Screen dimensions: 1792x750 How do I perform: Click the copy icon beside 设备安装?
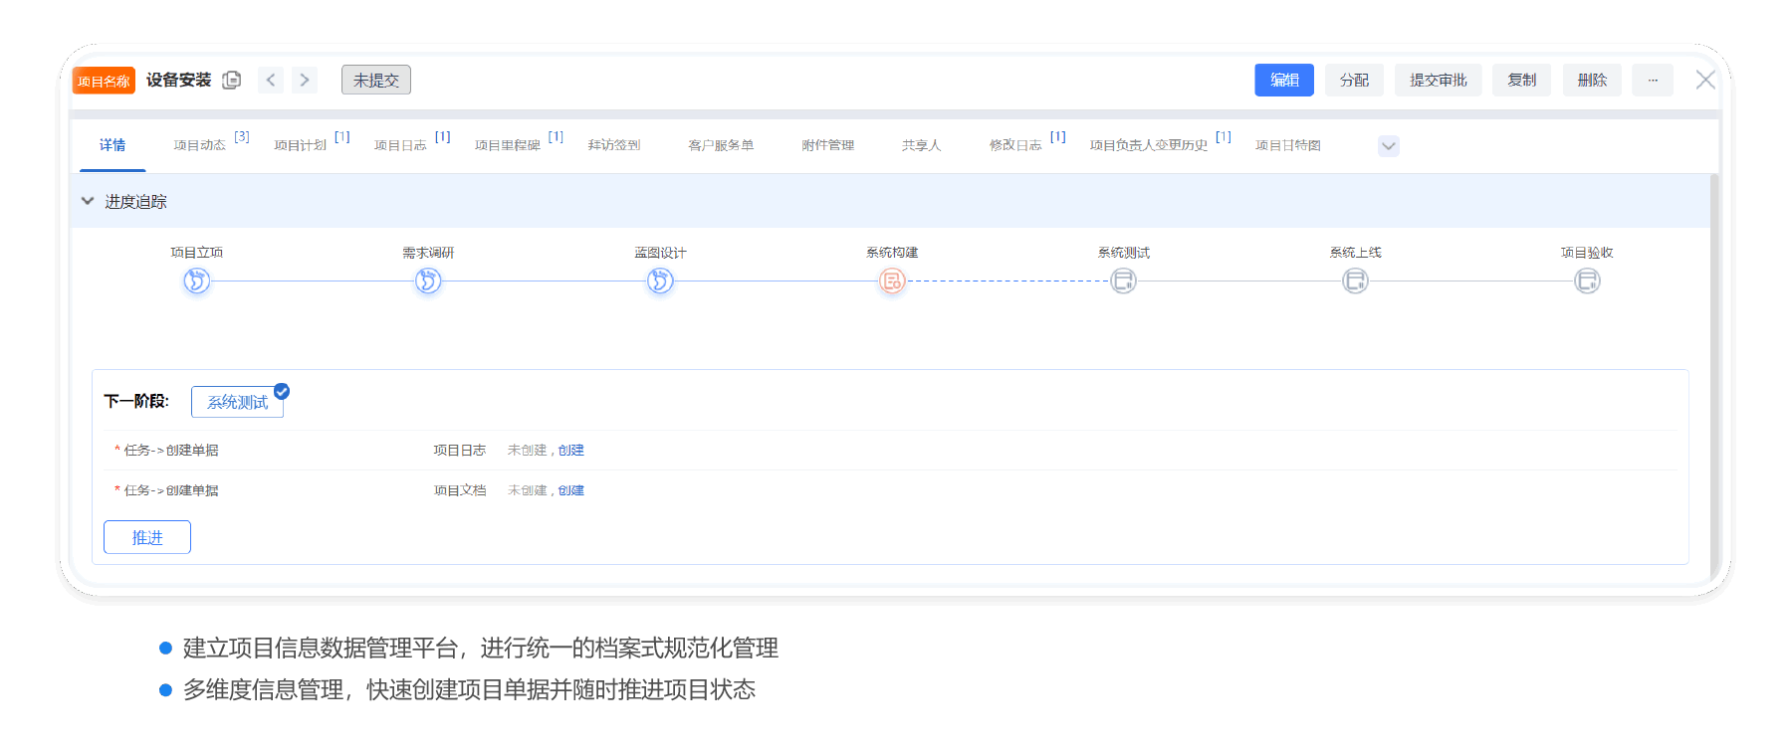click(x=232, y=80)
